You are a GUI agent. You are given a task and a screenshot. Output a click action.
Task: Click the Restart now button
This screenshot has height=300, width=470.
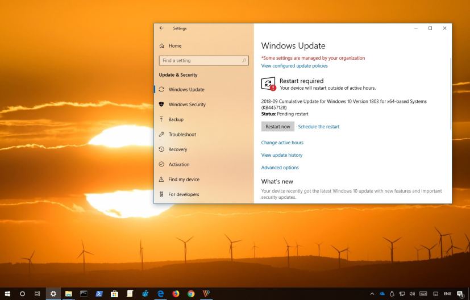[278, 127]
